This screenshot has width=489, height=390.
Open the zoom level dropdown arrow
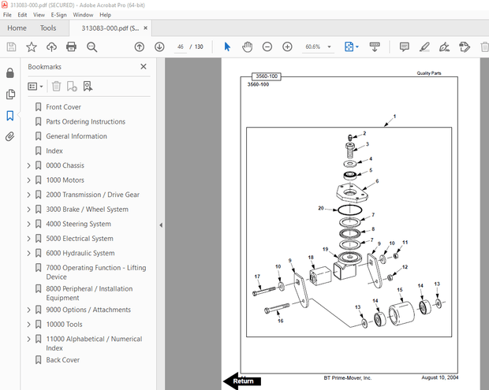pos(329,47)
